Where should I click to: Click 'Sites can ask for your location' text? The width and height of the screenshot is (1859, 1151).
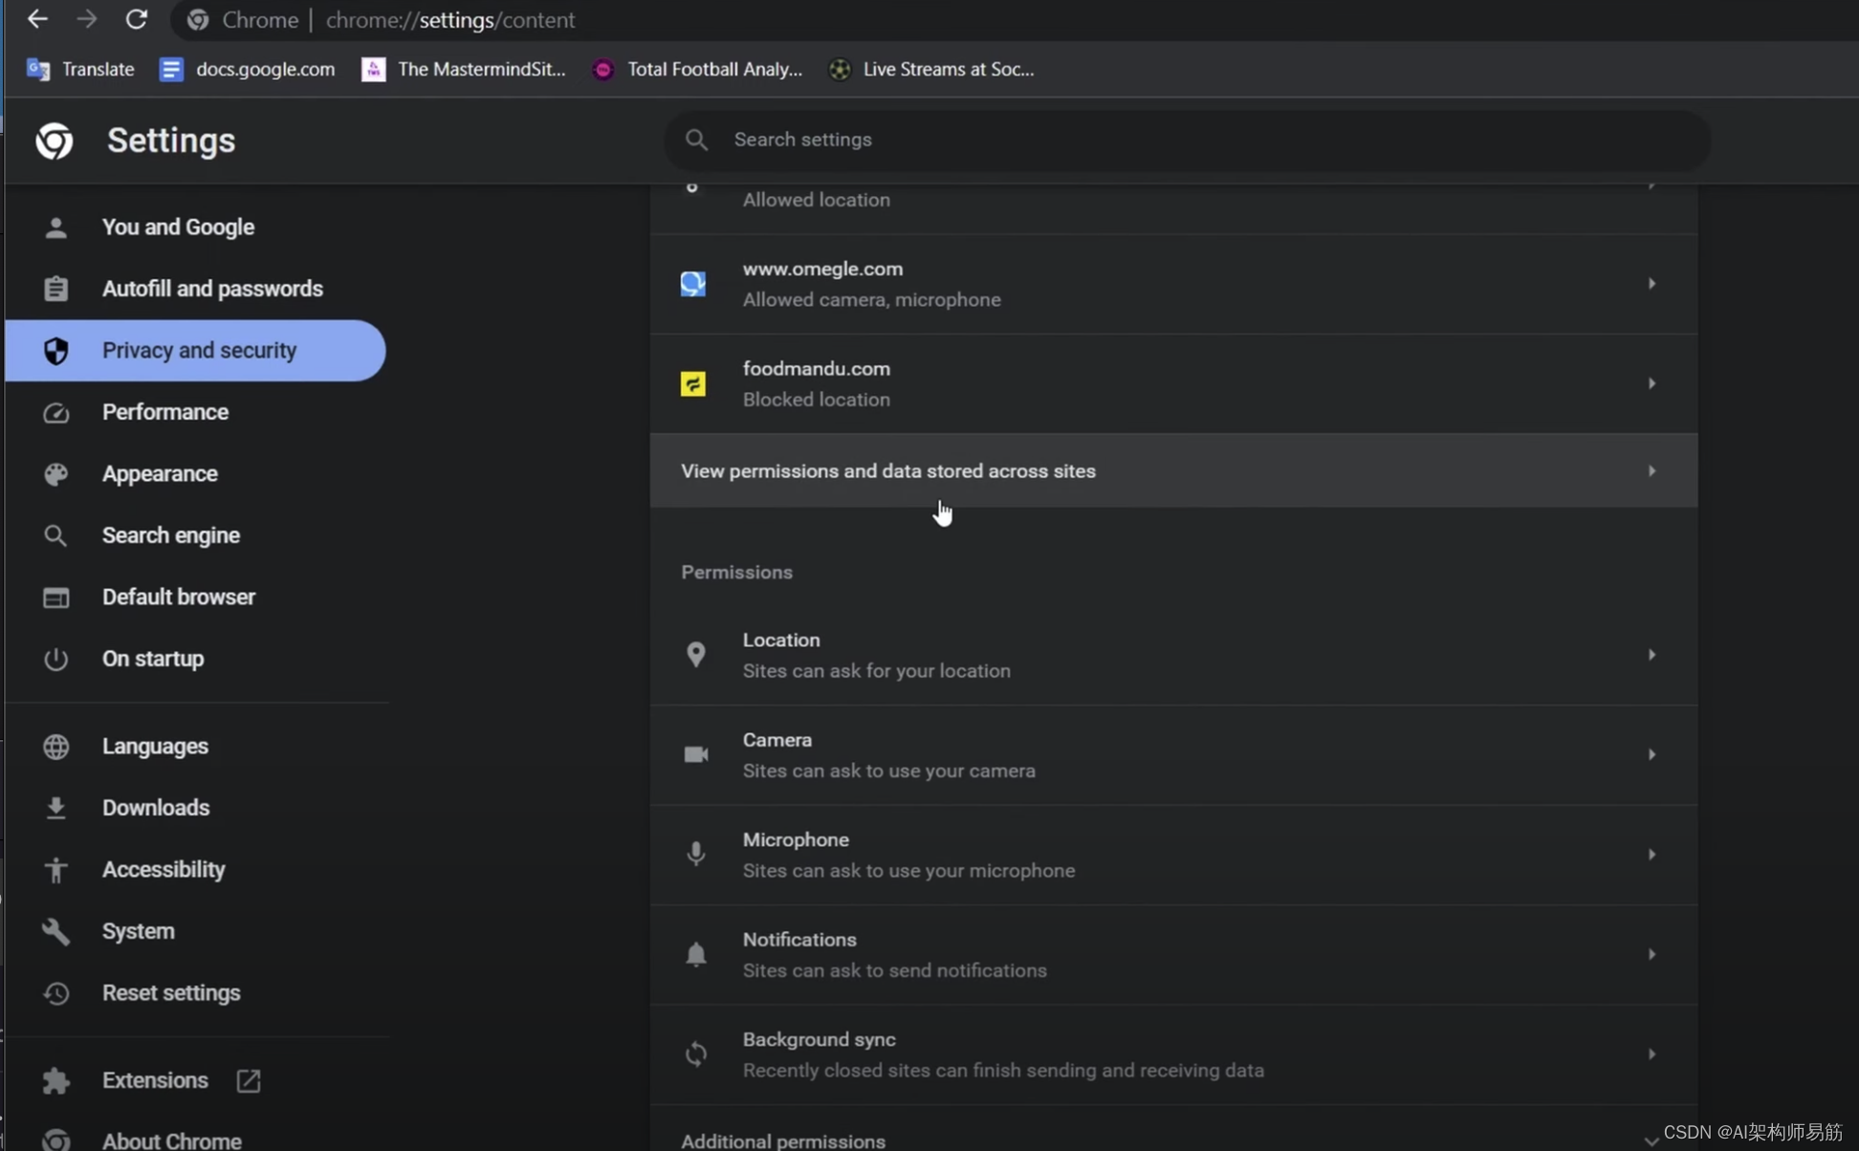[x=876, y=671]
